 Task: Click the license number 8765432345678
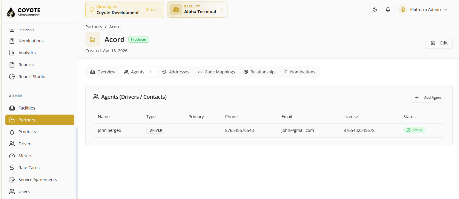pyautogui.click(x=359, y=130)
